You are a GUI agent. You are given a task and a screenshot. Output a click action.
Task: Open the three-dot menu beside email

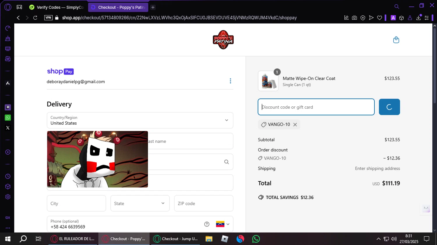pyautogui.click(x=230, y=81)
